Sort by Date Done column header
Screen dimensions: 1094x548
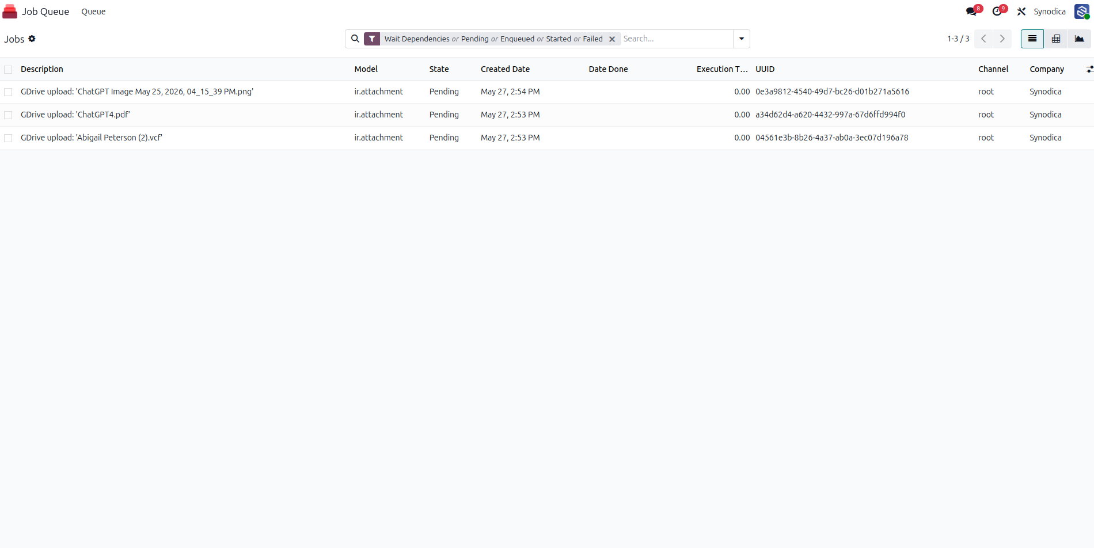point(608,69)
